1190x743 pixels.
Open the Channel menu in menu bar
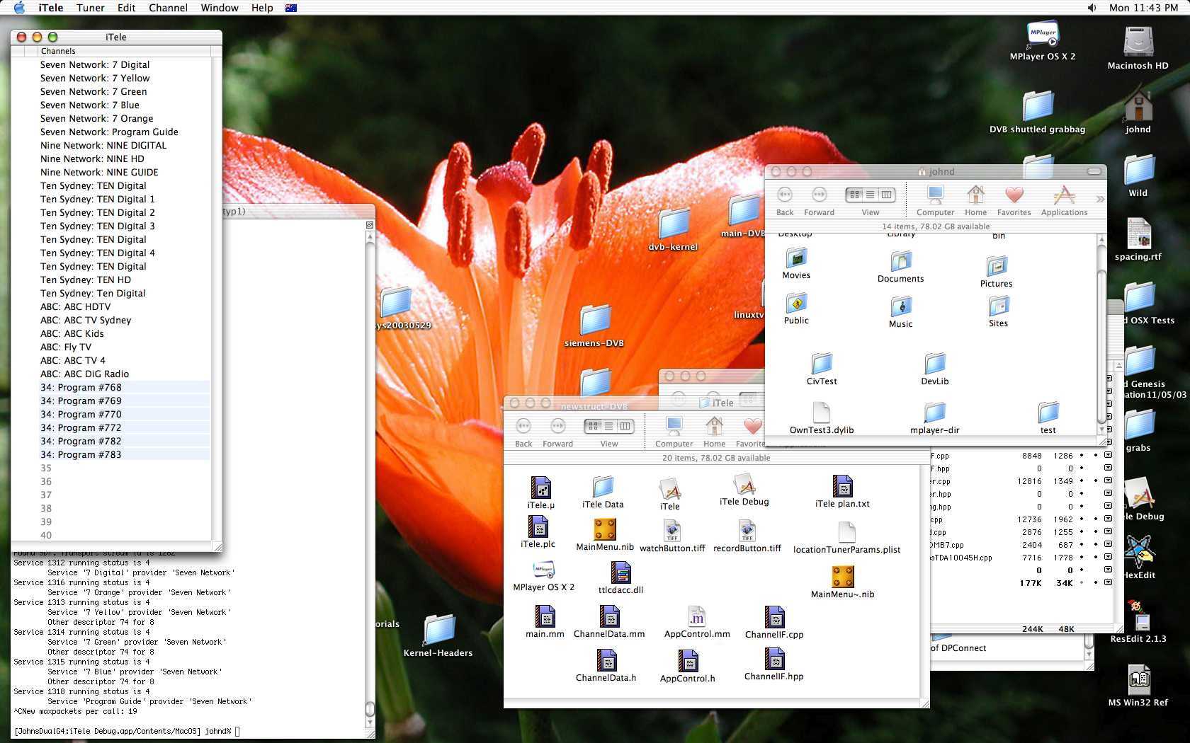(168, 8)
